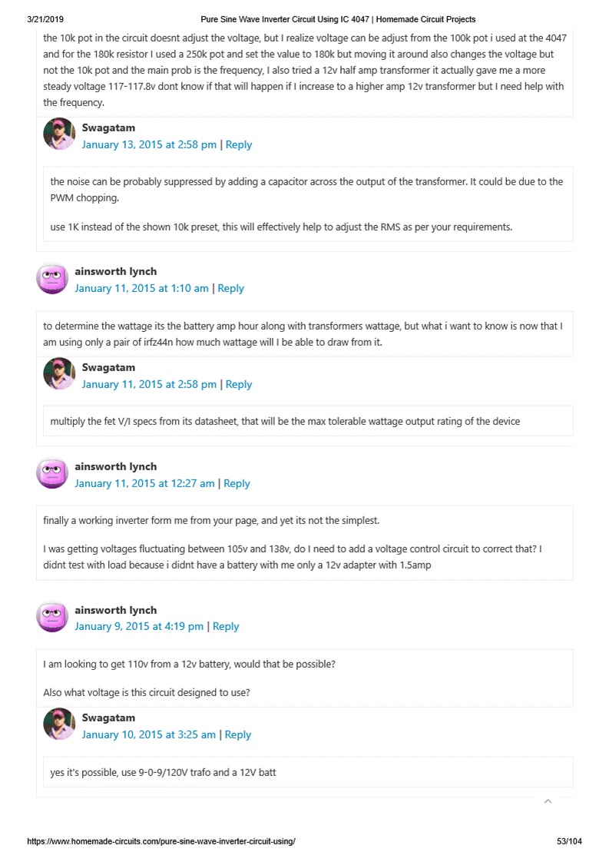
Task: Open the January 11, 2015 at 12:27 am permalink
Action: [x=144, y=483]
